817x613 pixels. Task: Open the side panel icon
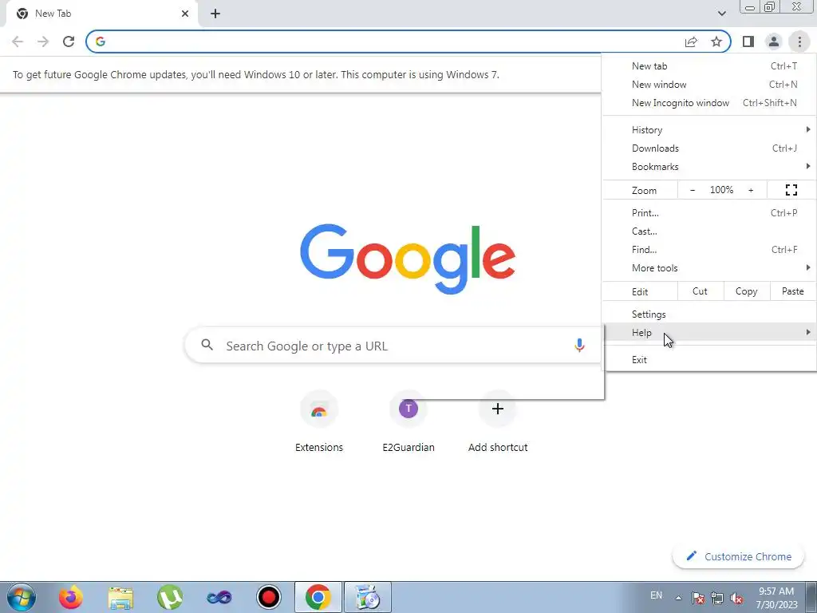[748, 42]
